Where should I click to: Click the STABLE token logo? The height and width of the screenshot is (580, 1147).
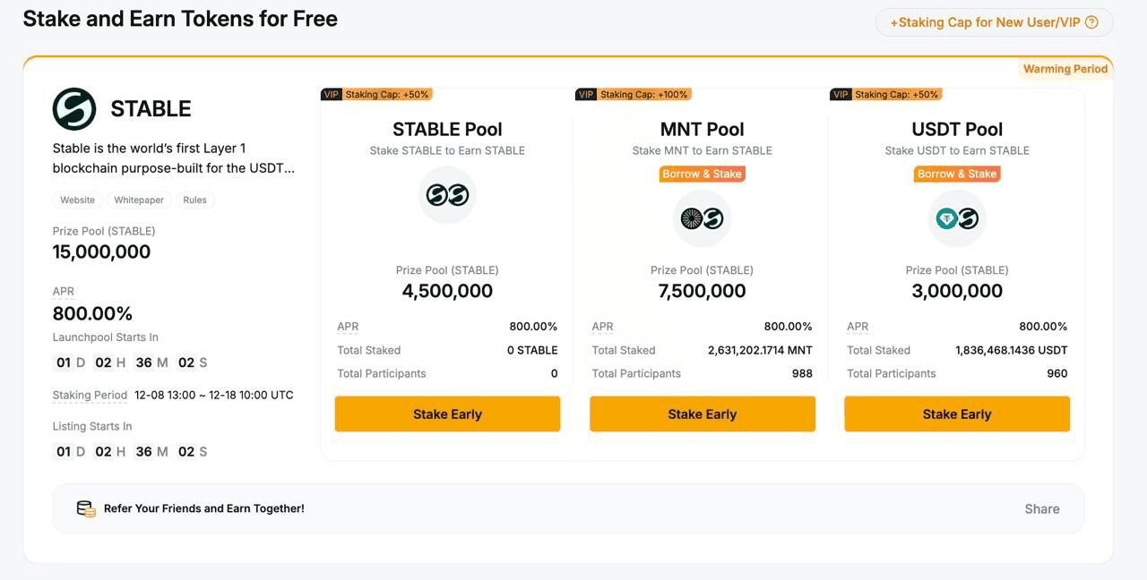[74, 109]
